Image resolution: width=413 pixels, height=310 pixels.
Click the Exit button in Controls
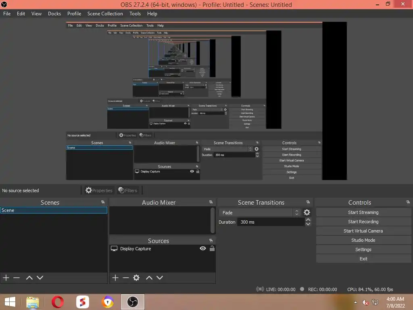pyautogui.click(x=363, y=259)
